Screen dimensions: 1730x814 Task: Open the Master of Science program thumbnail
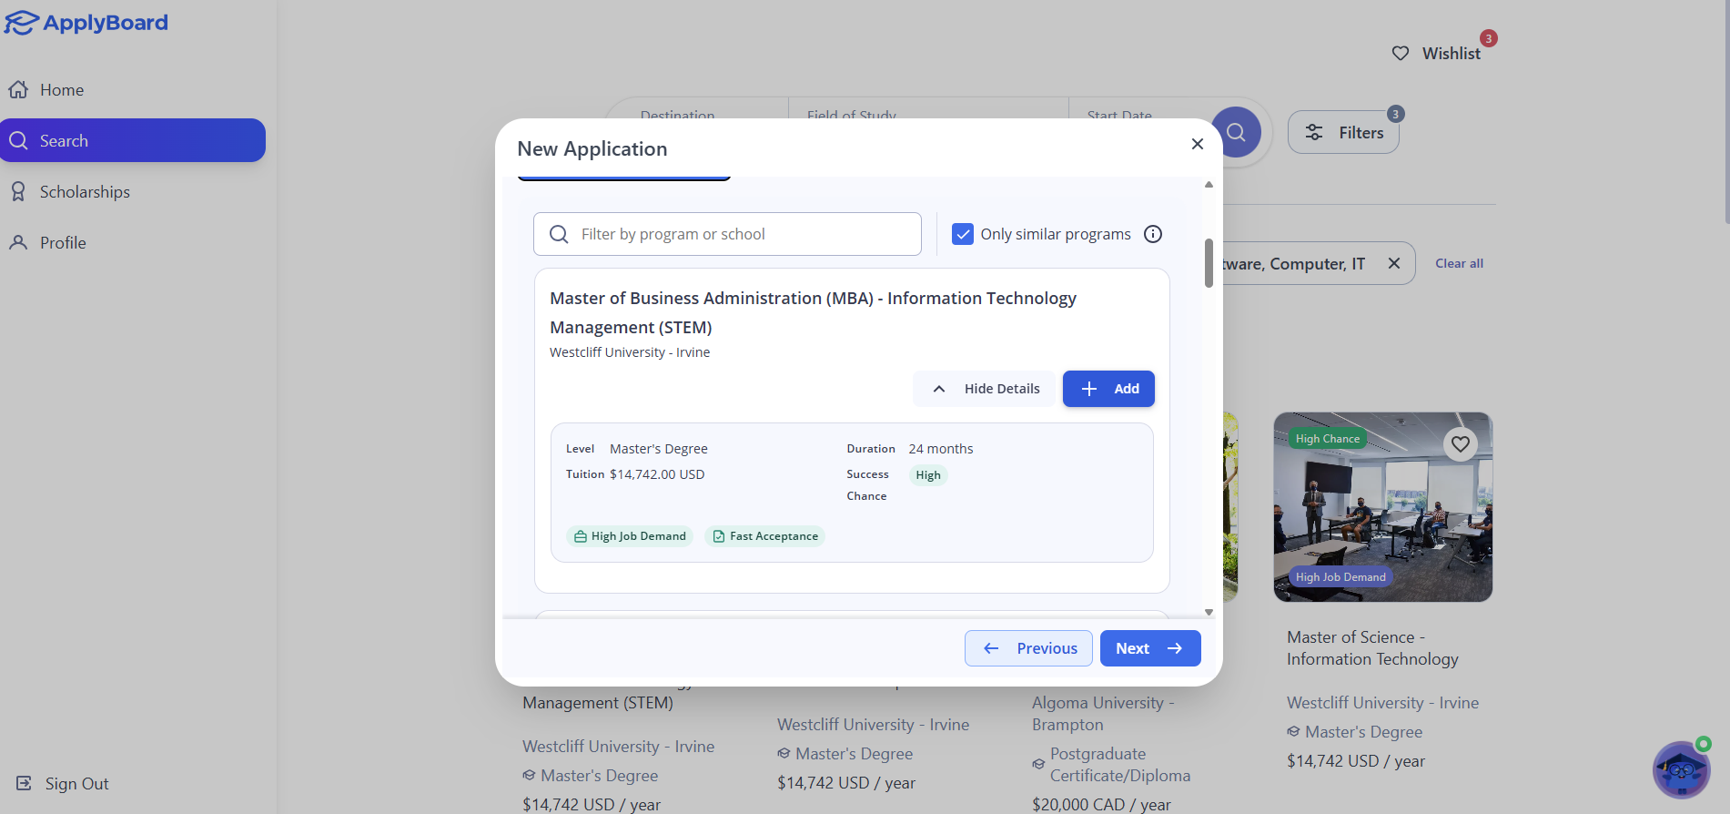coord(1383,507)
